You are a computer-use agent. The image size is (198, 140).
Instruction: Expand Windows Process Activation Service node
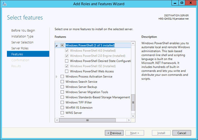(56, 76)
